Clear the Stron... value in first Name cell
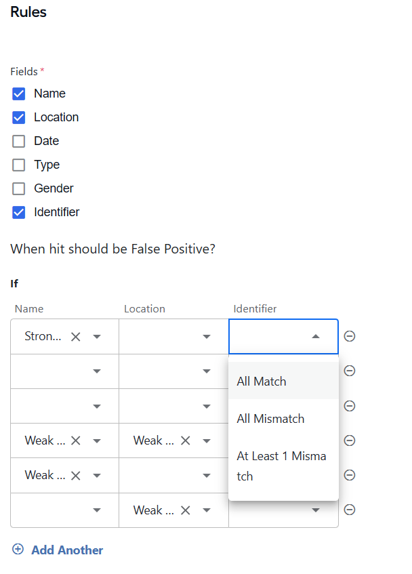The height and width of the screenshot is (574, 412). click(76, 337)
